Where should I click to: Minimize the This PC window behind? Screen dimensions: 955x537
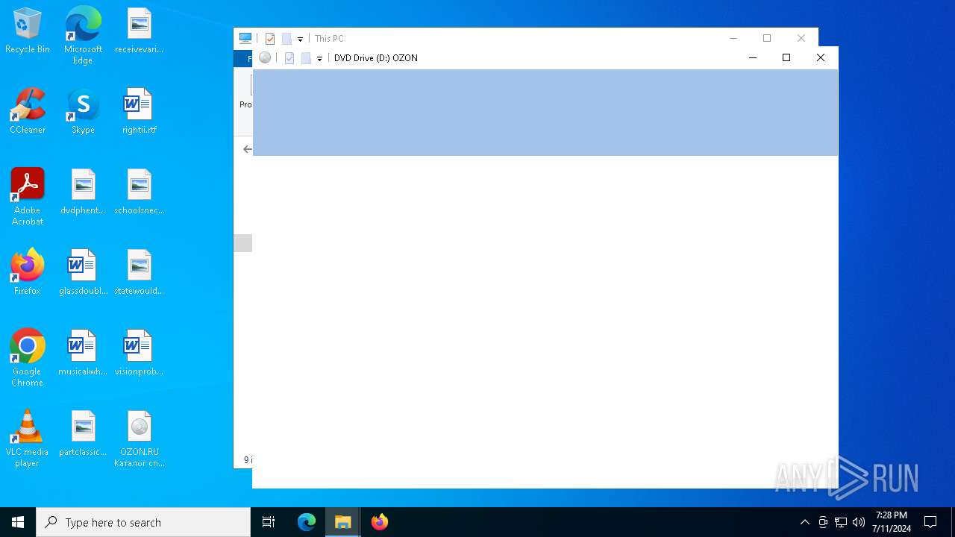[733, 38]
